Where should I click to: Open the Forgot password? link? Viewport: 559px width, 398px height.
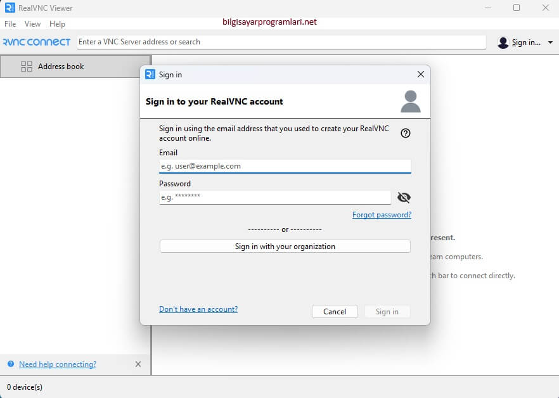point(382,215)
